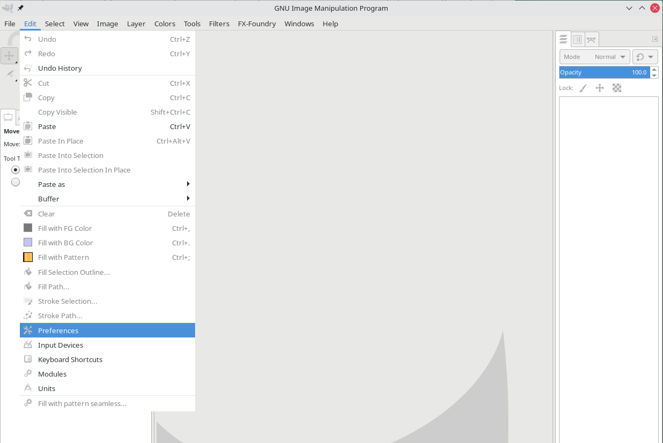
Task: Open the Image menu
Action: 107,24
